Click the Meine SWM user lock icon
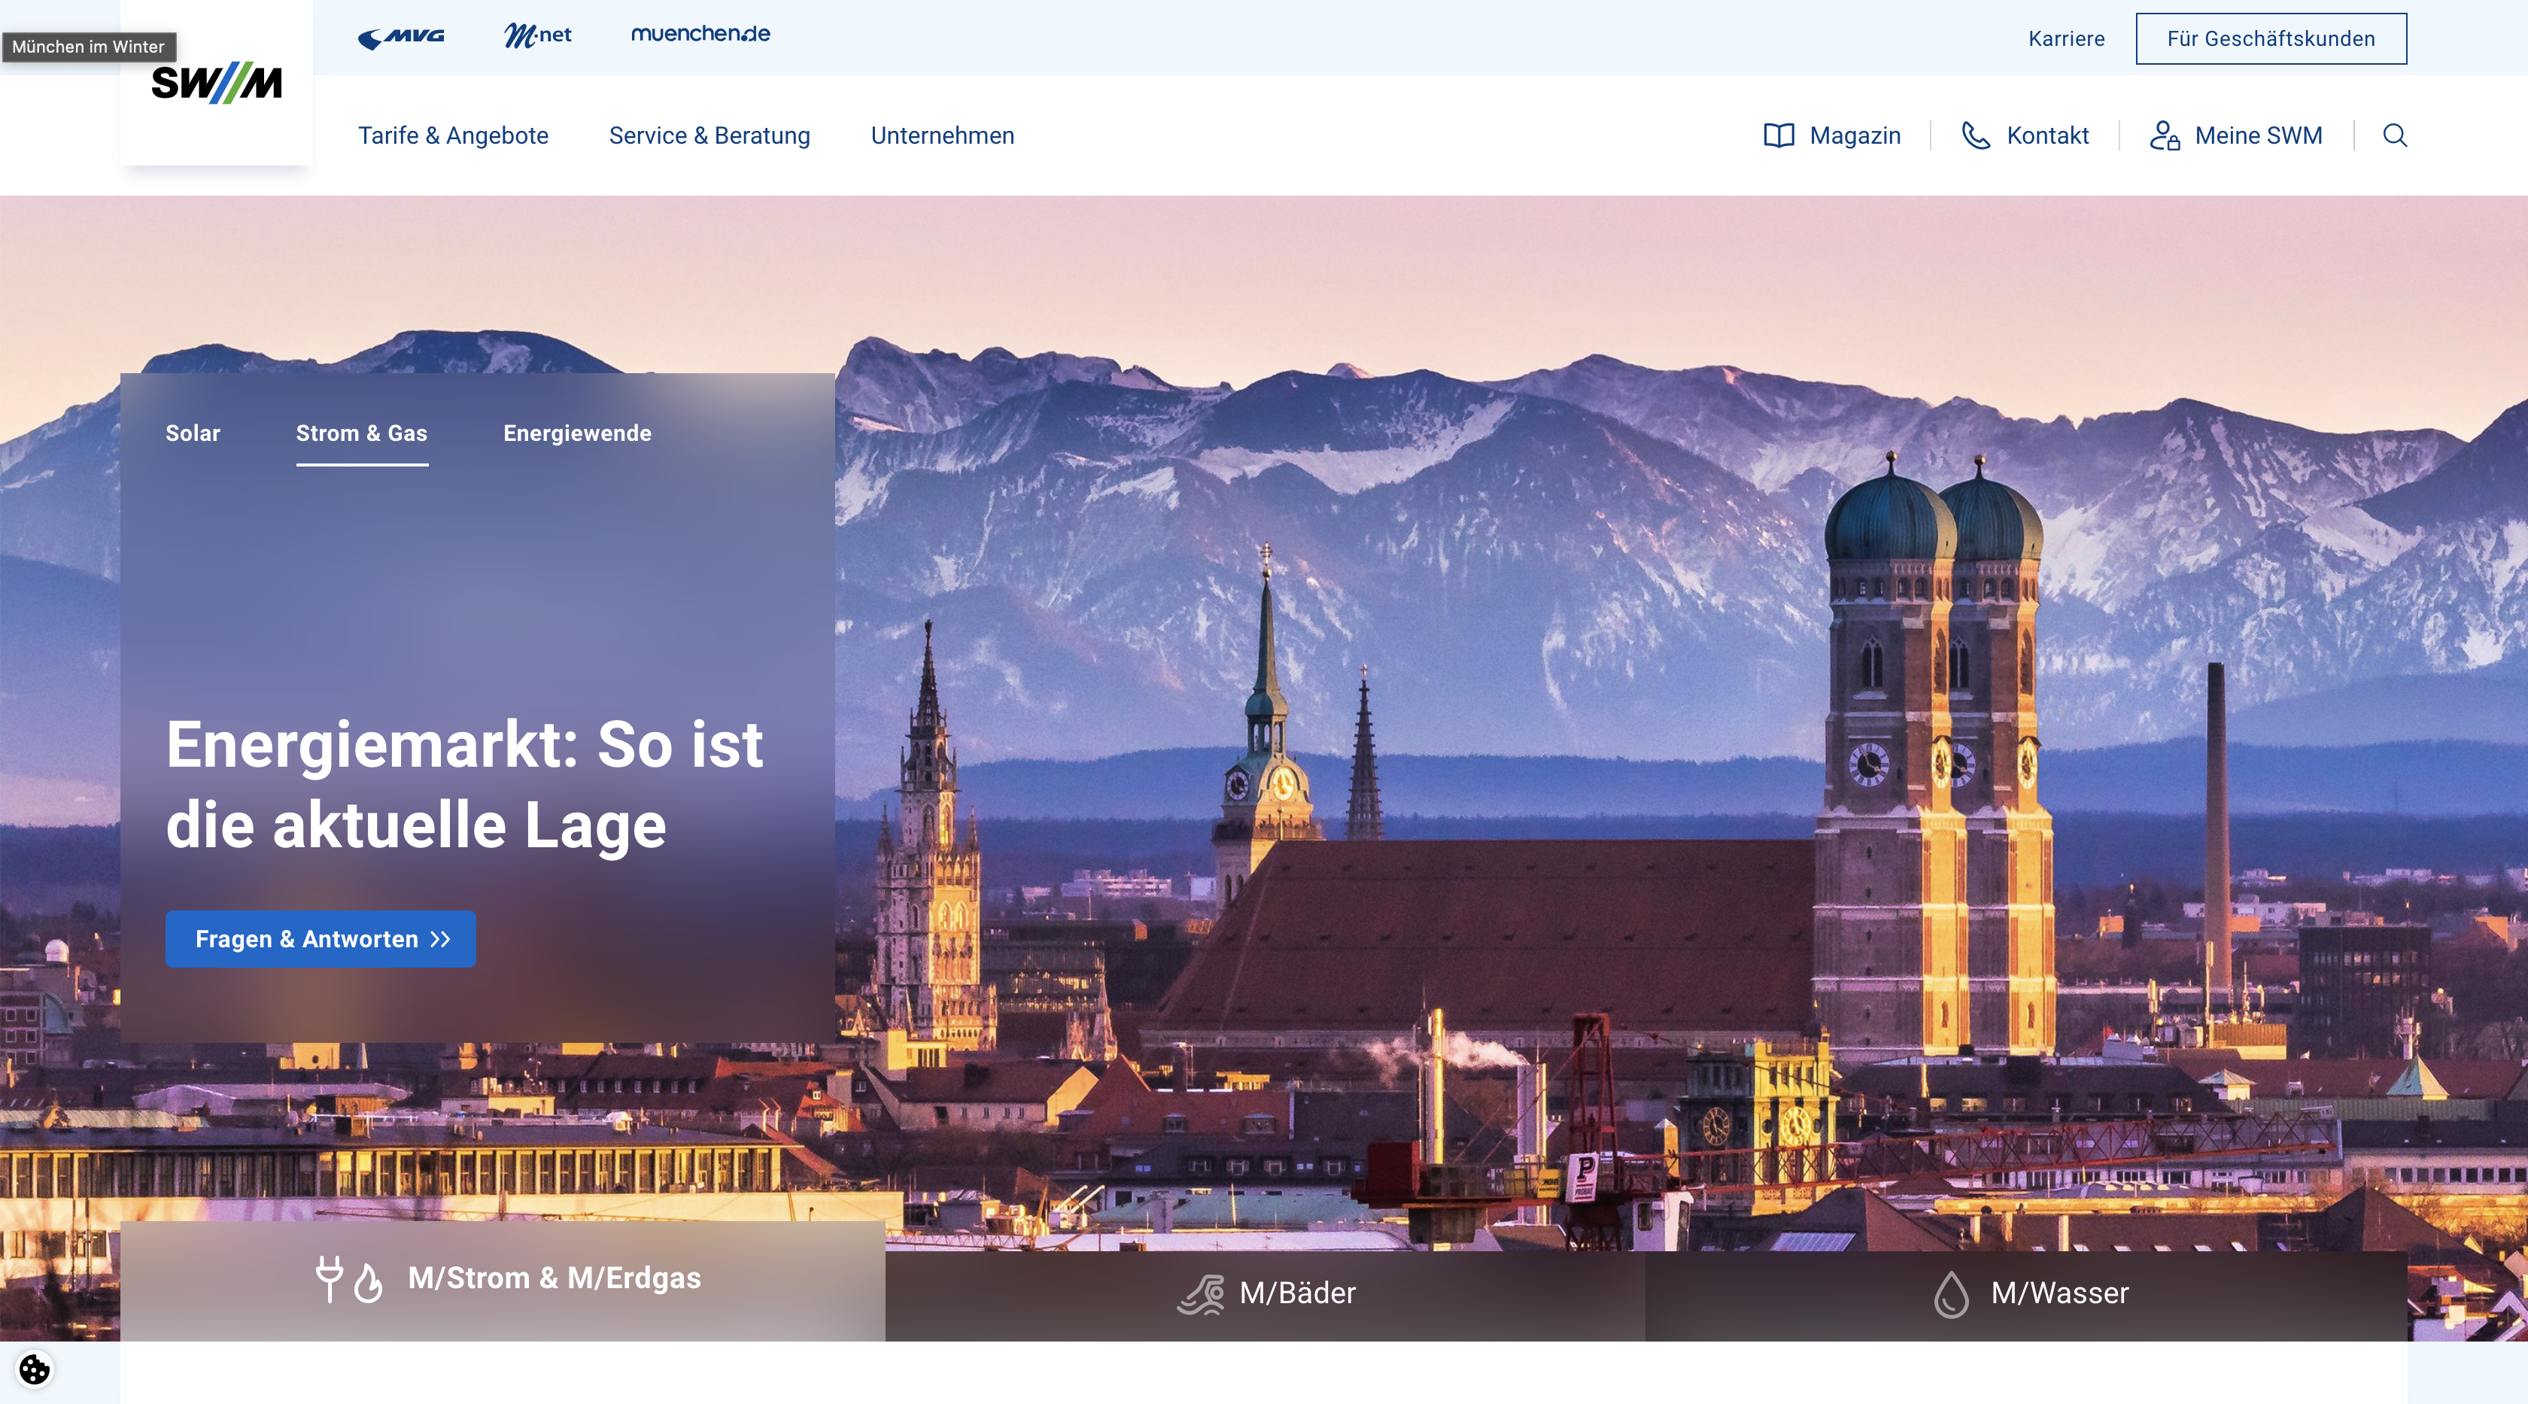 pos(2164,135)
